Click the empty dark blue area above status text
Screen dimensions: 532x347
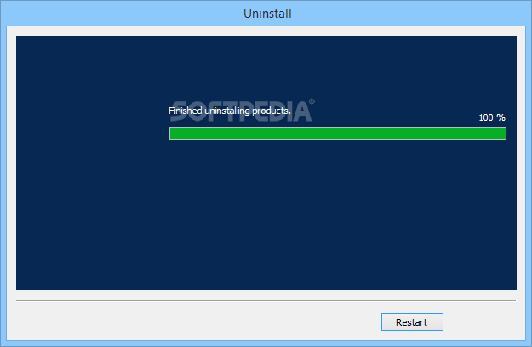pyautogui.click(x=266, y=68)
